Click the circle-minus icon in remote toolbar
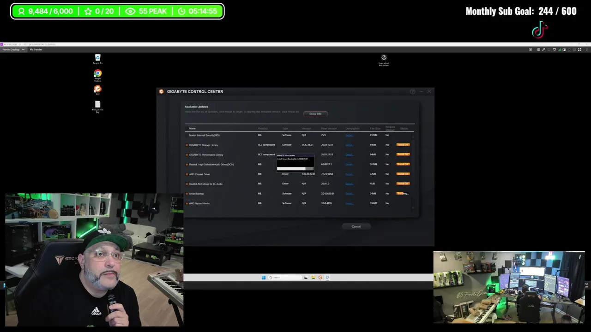The width and height of the screenshot is (591, 332). tap(531, 49)
